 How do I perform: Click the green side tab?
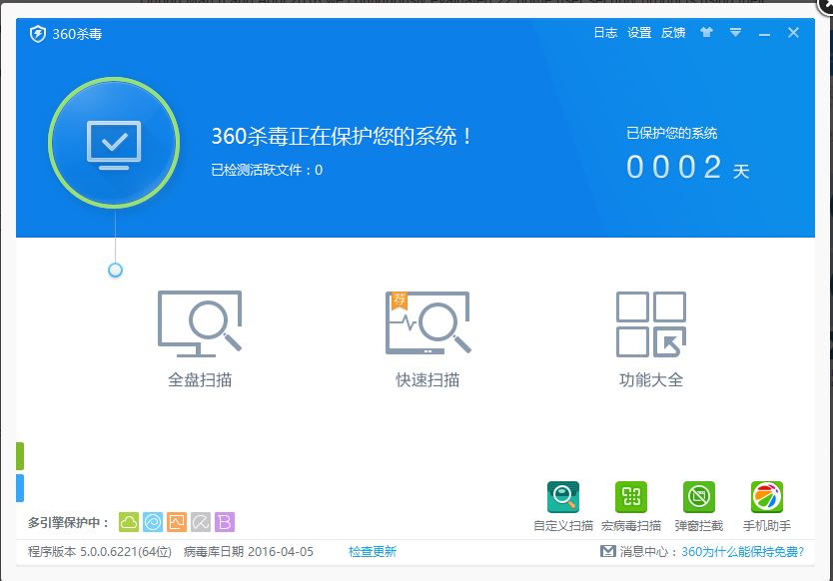point(20,456)
